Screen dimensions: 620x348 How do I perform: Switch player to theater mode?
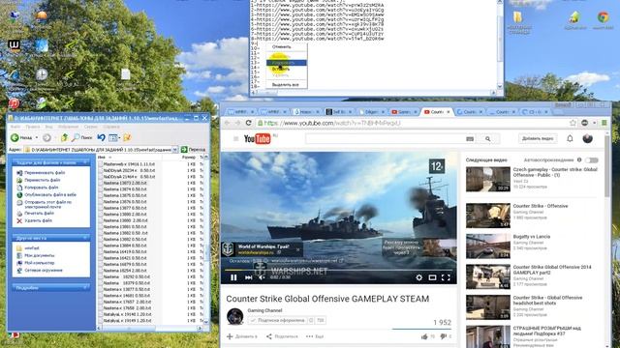[x=432, y=277]
